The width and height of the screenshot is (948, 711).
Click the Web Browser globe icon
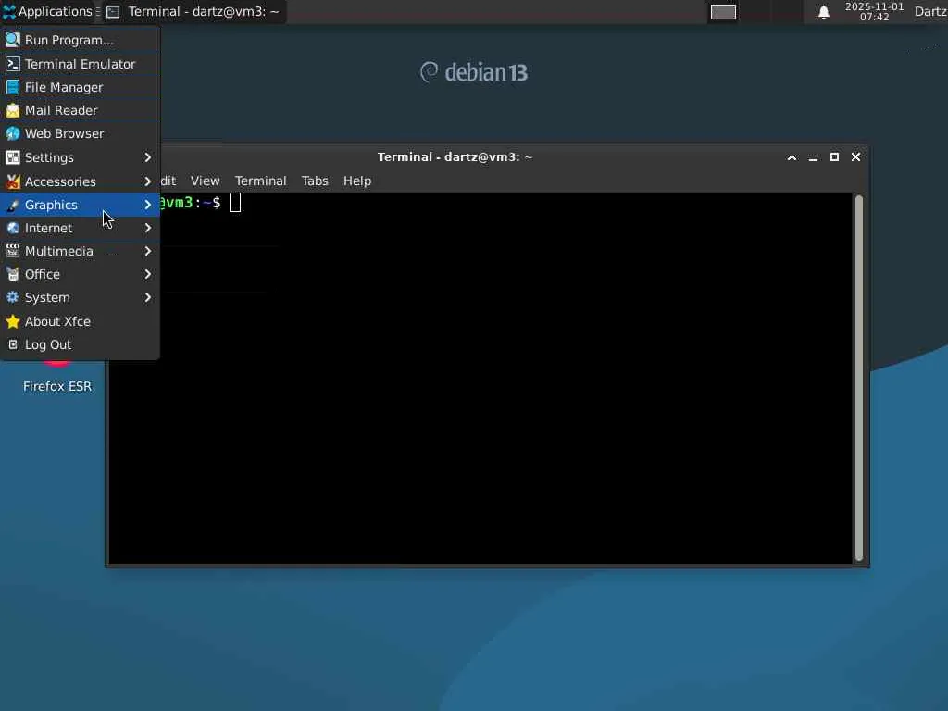pos(13,133)
